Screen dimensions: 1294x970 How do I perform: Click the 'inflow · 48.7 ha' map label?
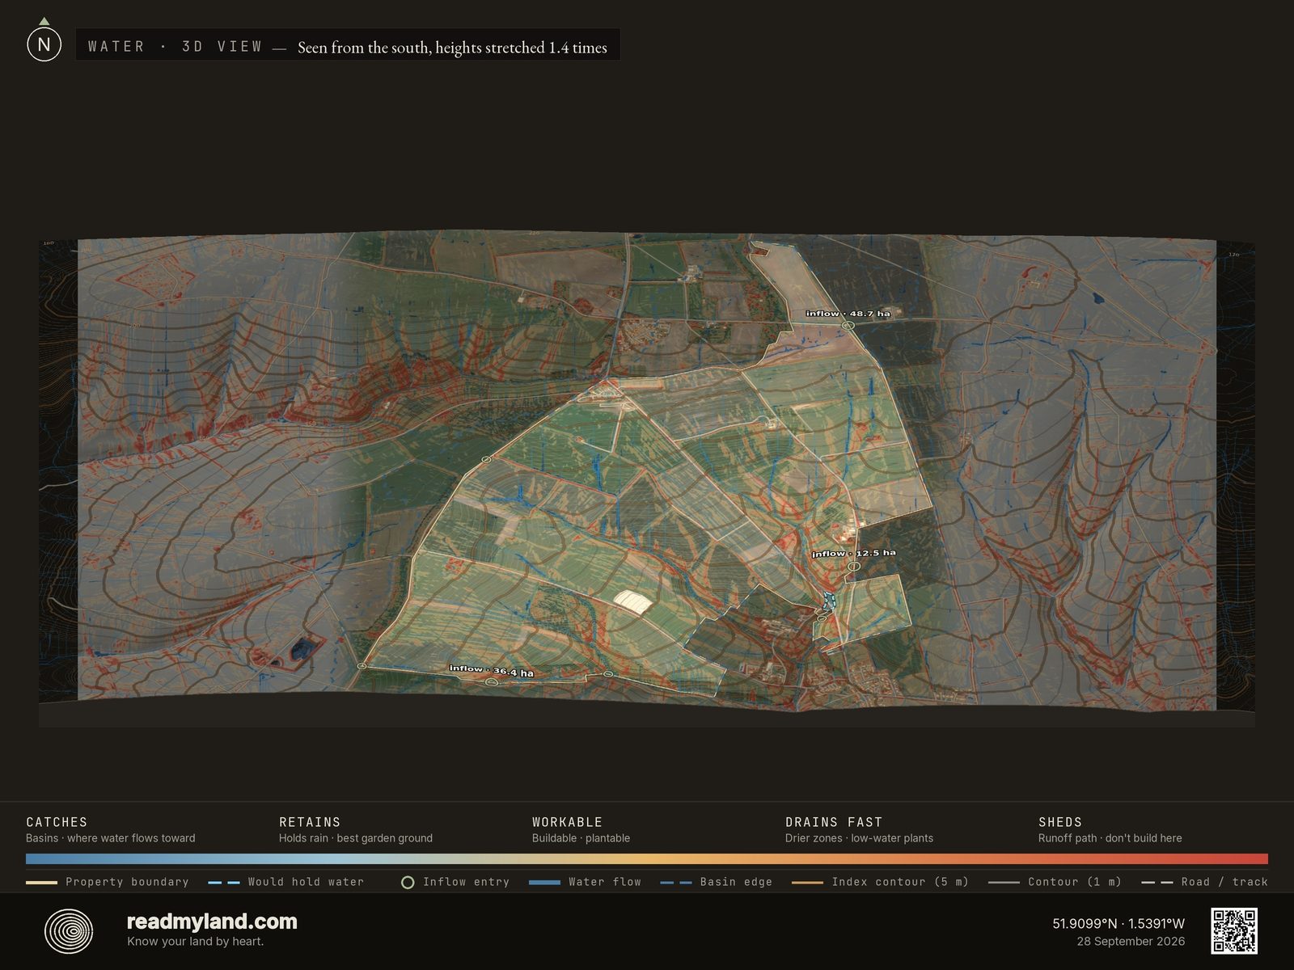(848, 313)
